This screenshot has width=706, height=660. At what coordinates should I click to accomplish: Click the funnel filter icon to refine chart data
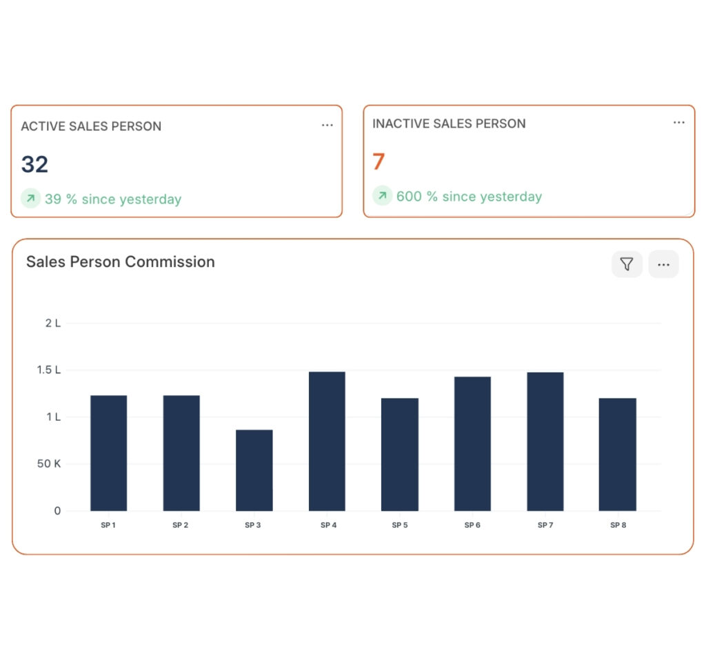[627, 264]
